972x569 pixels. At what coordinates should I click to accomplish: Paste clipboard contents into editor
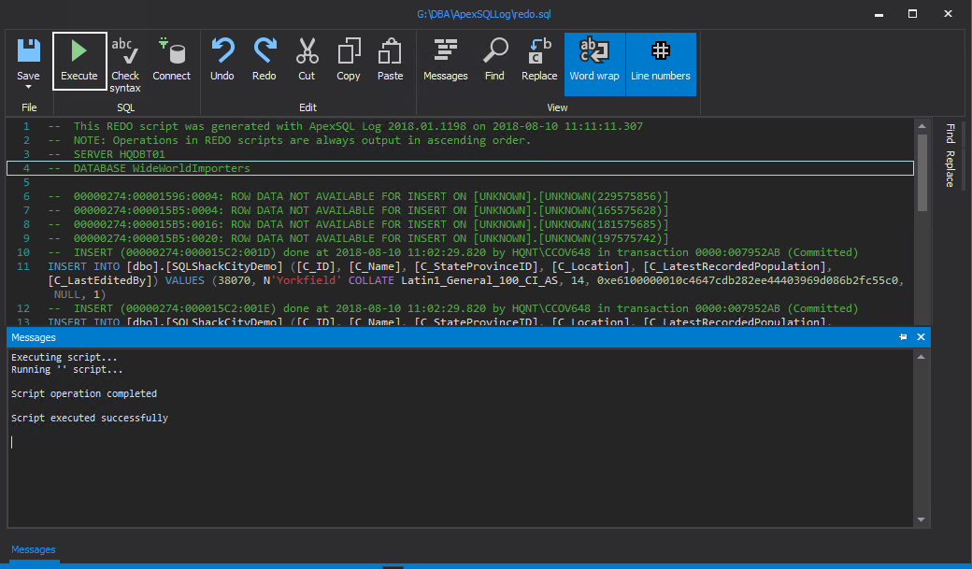[x=391, y=61]
